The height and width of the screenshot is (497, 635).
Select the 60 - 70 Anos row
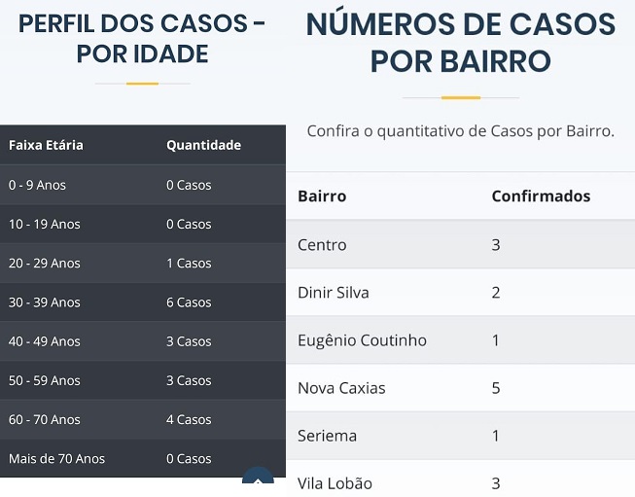[x=143, y=419]
